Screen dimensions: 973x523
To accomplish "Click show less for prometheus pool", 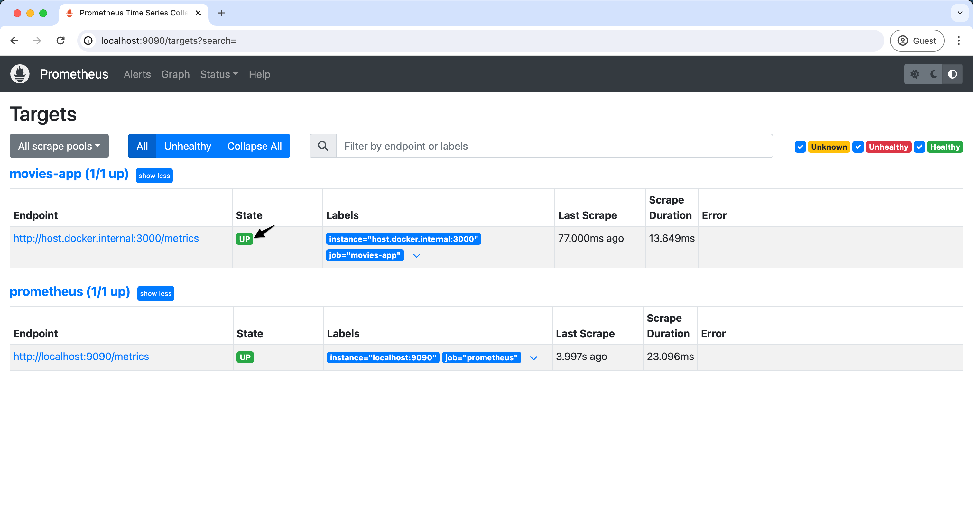I will 156,293.
